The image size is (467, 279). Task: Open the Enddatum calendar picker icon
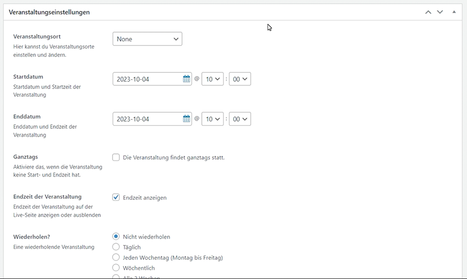tap(187, 119)
